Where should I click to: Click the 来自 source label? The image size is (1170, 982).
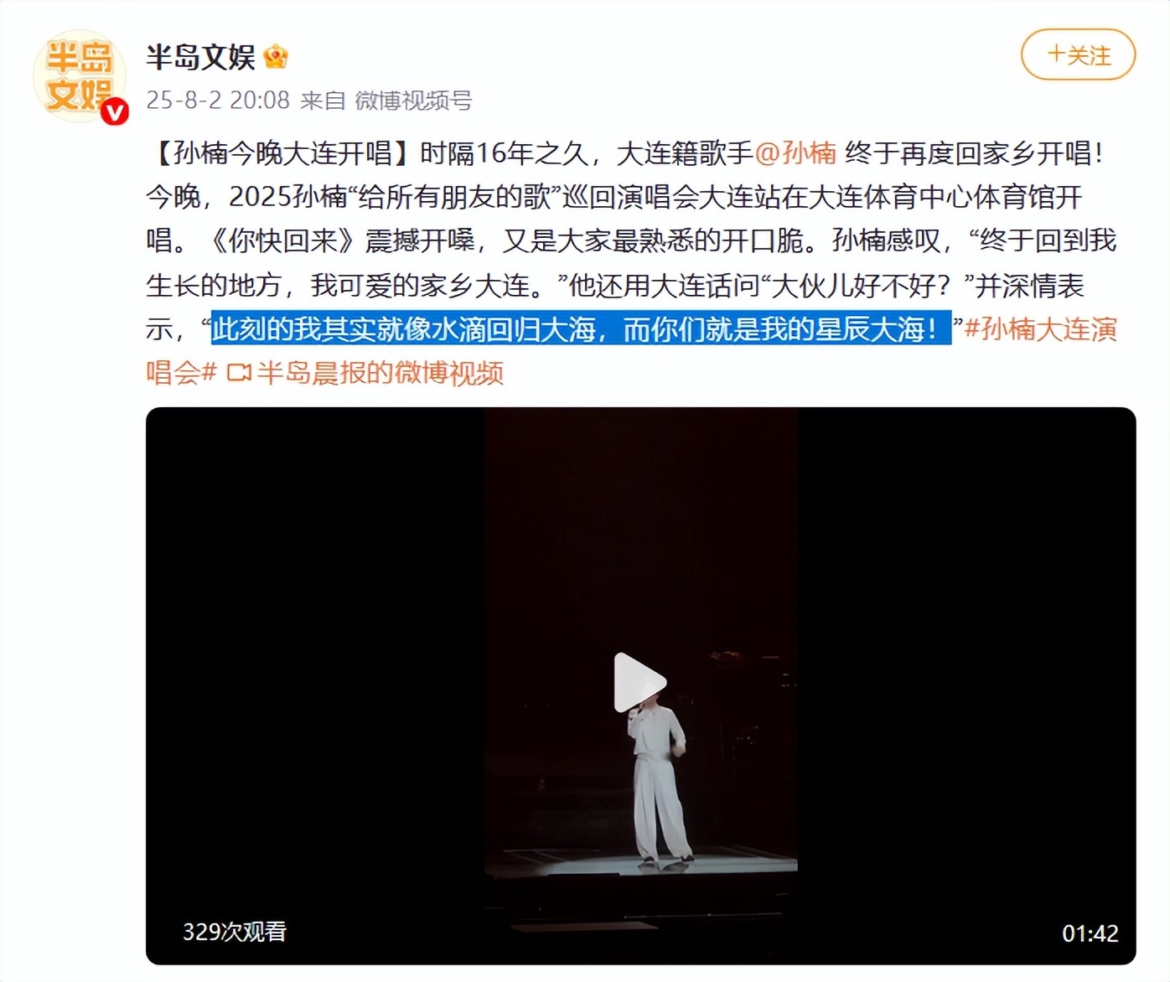click(x=323, y=101)
